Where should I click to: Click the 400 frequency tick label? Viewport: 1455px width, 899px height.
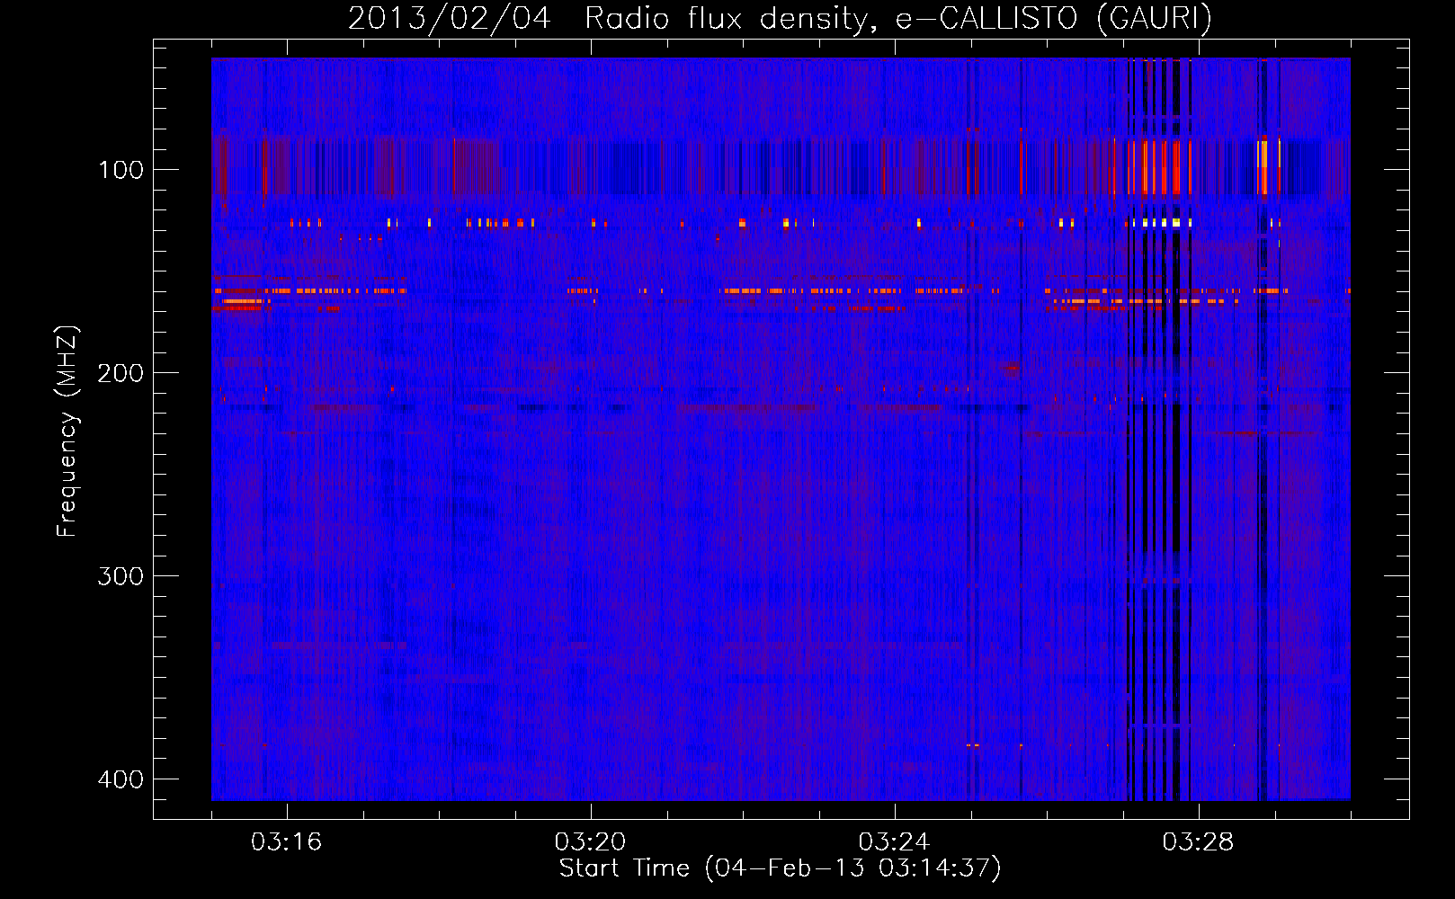point(121,779)
